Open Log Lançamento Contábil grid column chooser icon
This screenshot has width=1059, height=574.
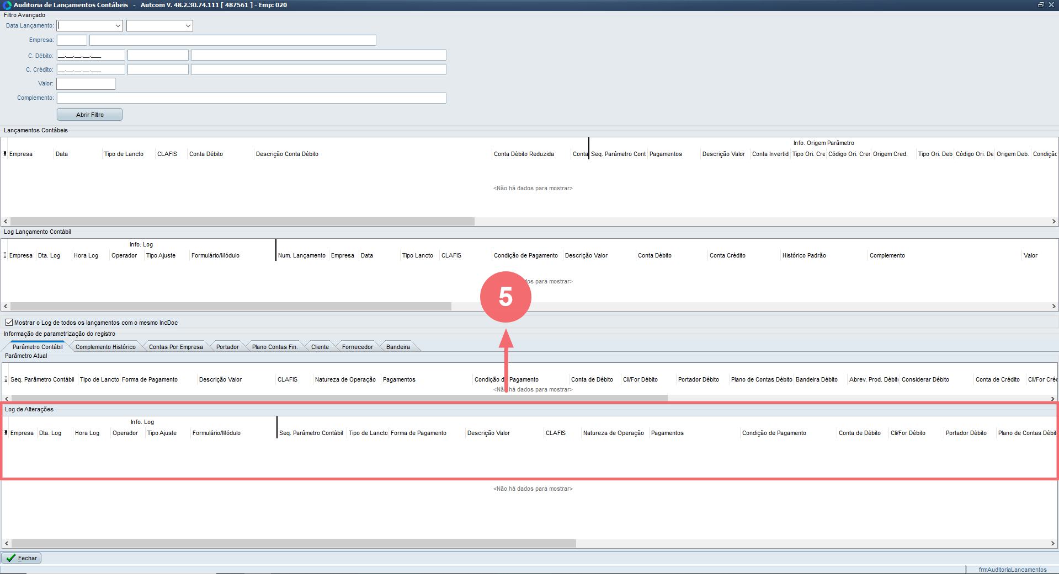5,255
